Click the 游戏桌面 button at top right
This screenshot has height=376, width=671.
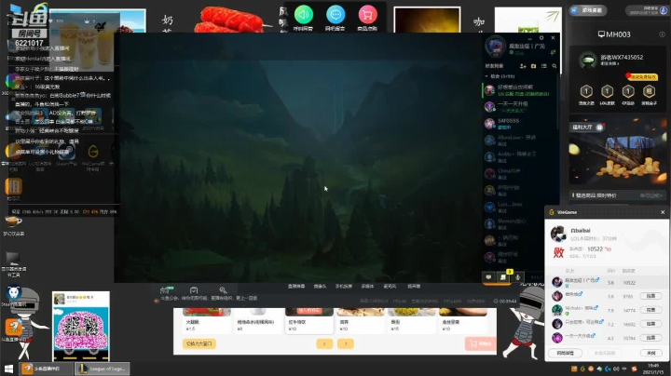588,10
